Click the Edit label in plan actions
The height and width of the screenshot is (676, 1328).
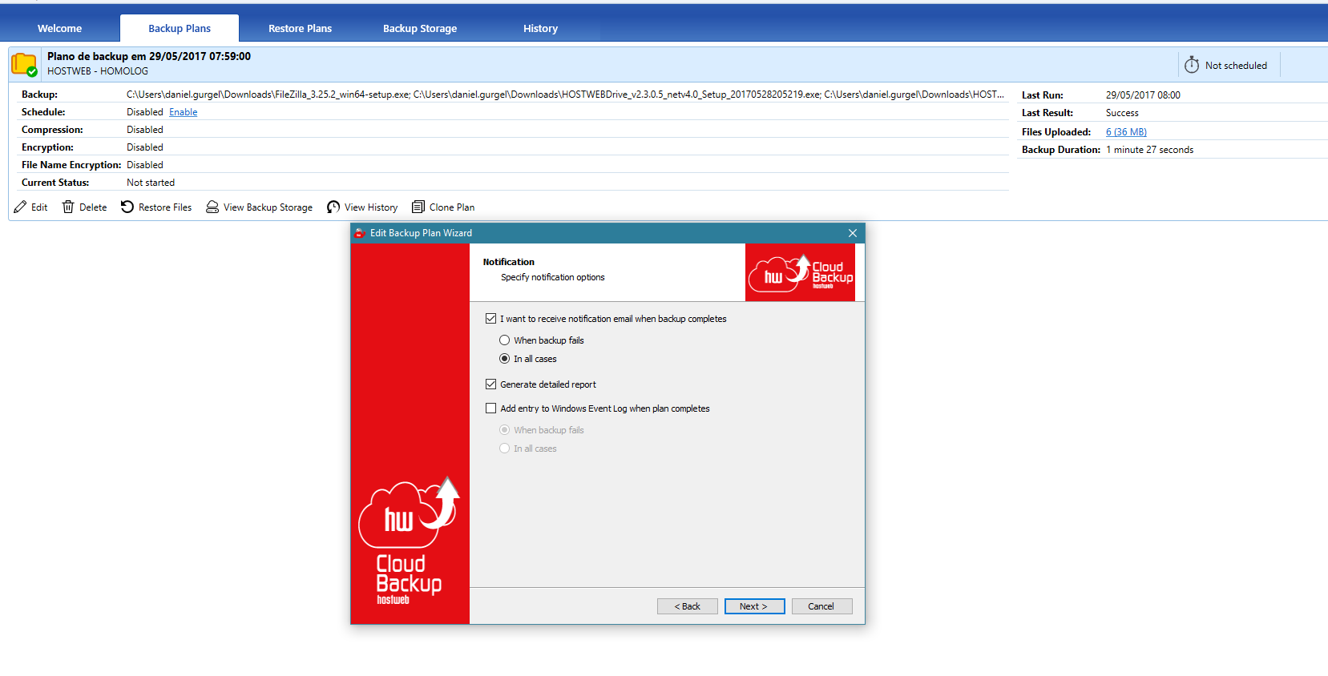(x=39, y=207)
